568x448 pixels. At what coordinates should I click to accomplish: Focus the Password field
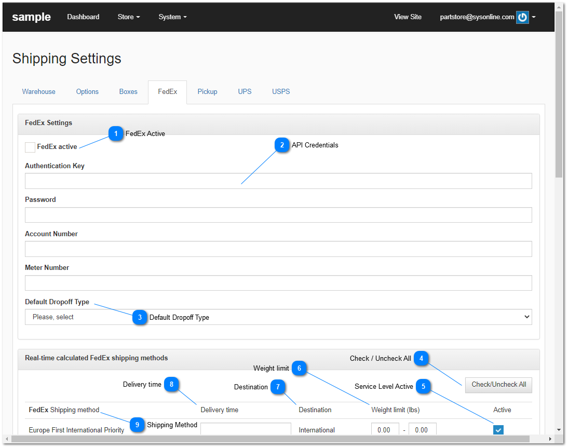278,215
